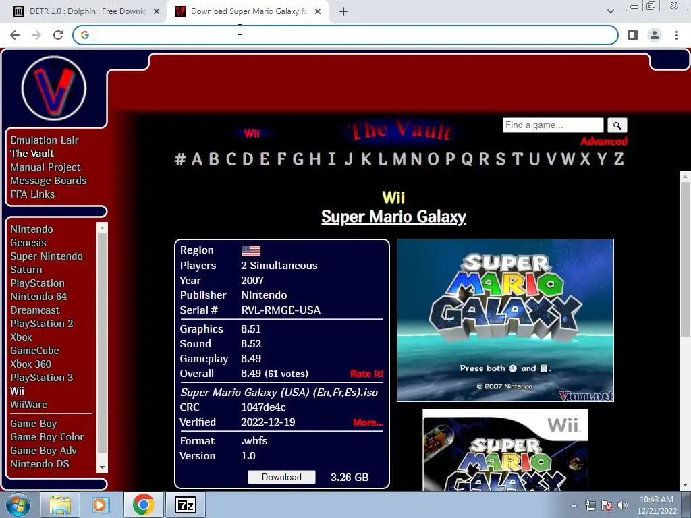Close the Download Super Mario Galaxy tab
Screen dimensions: 691x518
(318, 12)
